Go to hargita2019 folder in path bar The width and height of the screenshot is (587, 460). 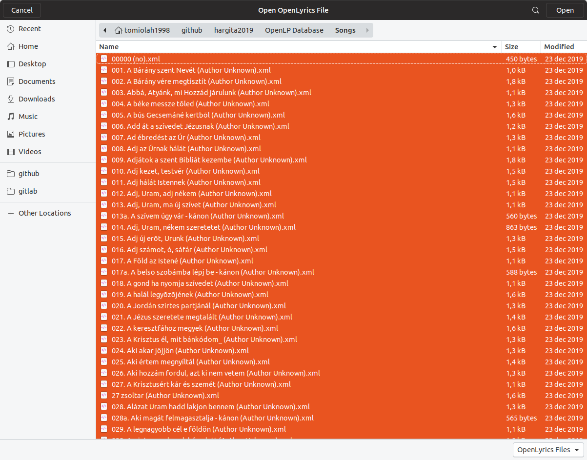click(x=234, y=30)
